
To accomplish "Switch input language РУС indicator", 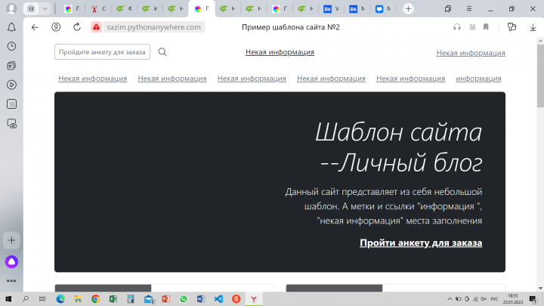I will [x=494, y=298].
